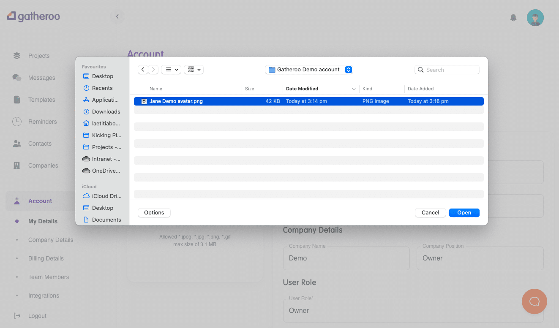Open the notifications bell
Viewport: 559px width, 328px height.
point(513,18)
